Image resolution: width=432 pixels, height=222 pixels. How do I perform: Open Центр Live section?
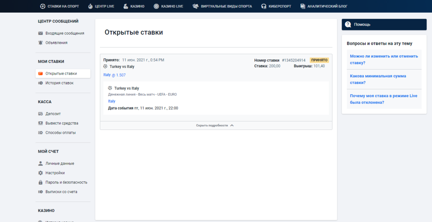click(x=101, y=6)
